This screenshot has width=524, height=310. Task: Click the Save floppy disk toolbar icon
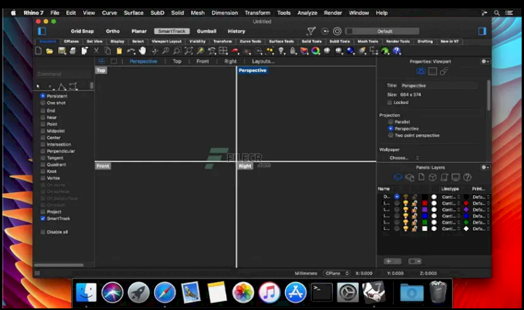[x=62, y=51]
